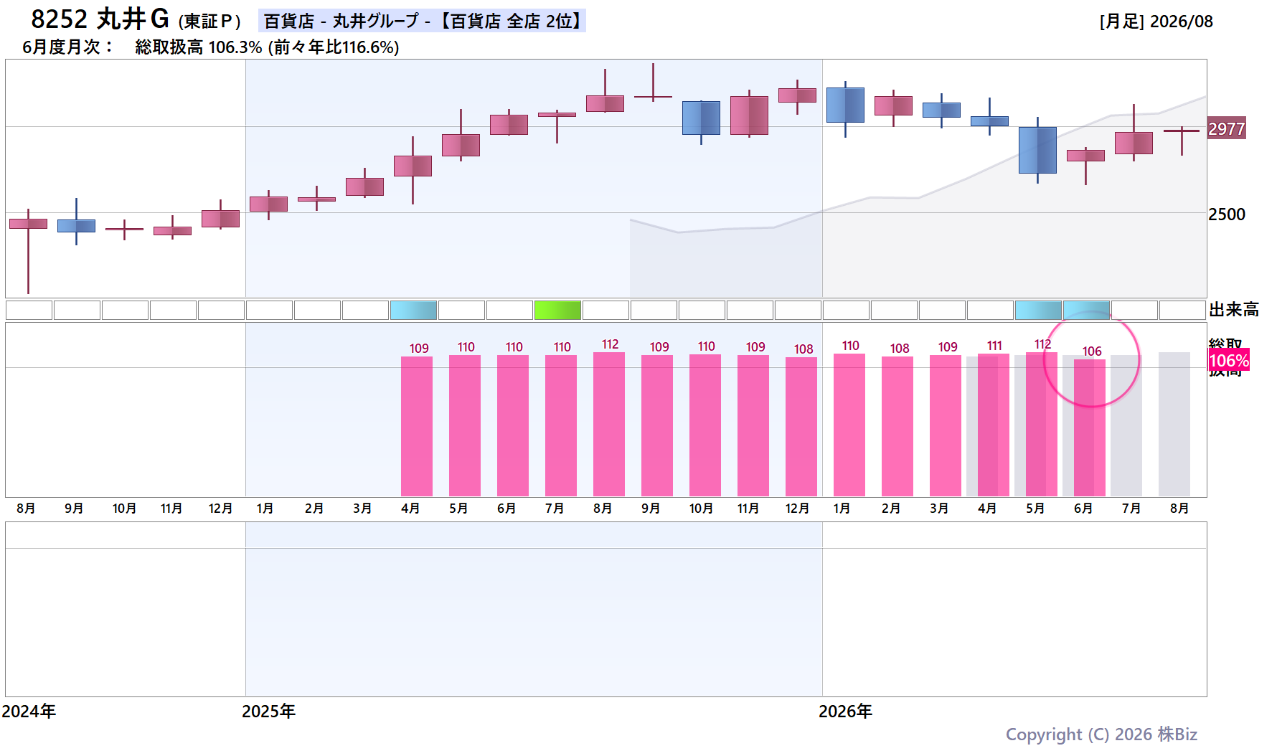Select the bar labeled 110 for May 2025
1277x756 pixels.
tap(465, 425)
